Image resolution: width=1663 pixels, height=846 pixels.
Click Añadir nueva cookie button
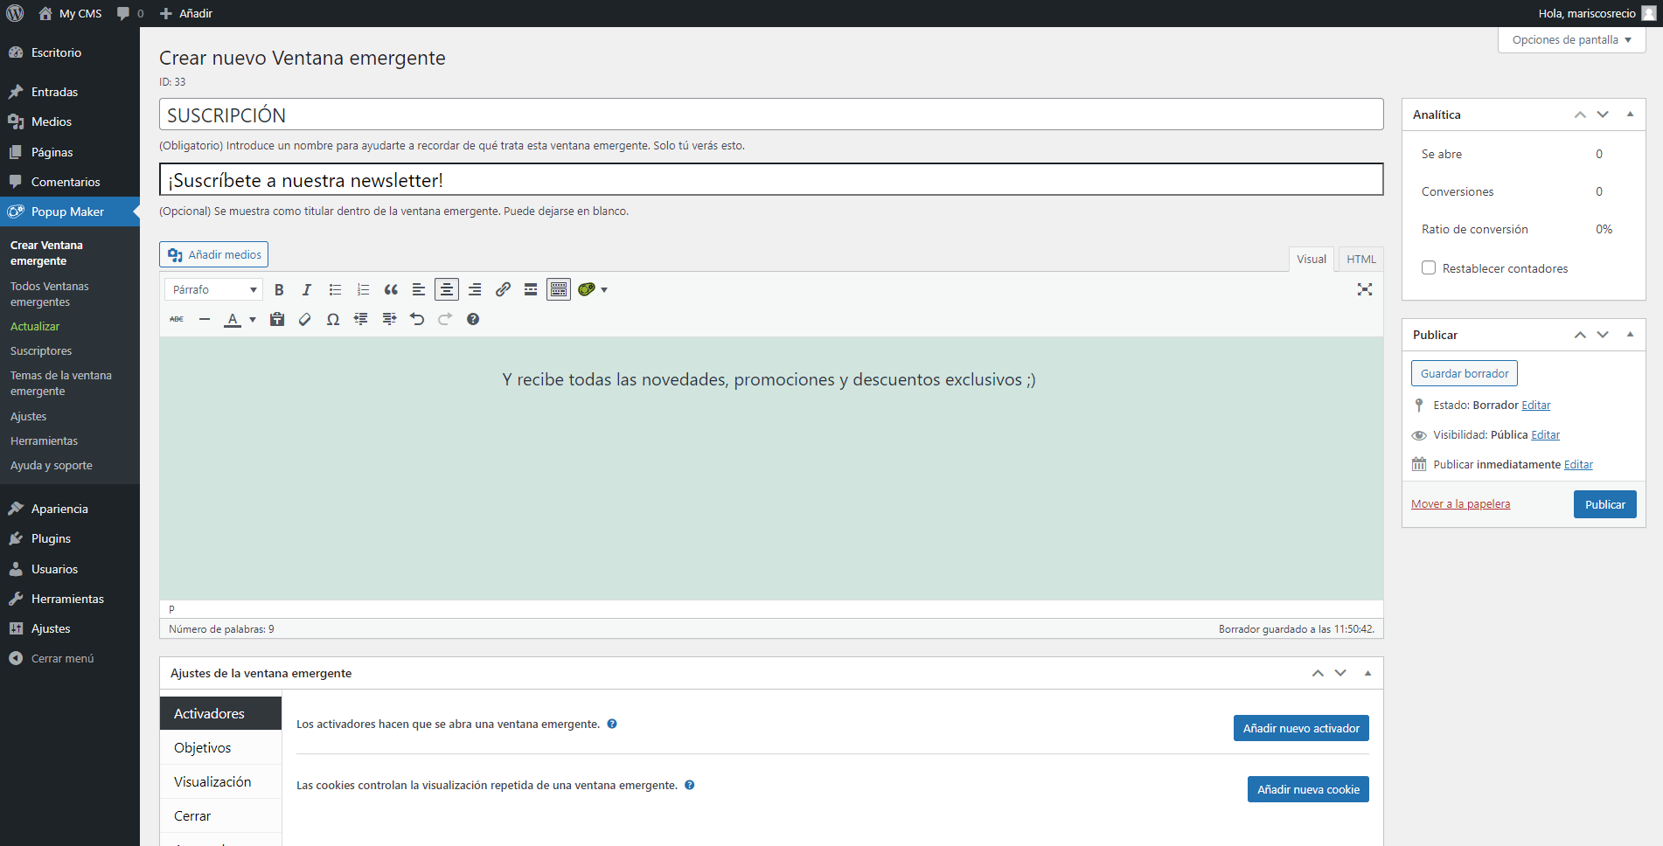1308,789
